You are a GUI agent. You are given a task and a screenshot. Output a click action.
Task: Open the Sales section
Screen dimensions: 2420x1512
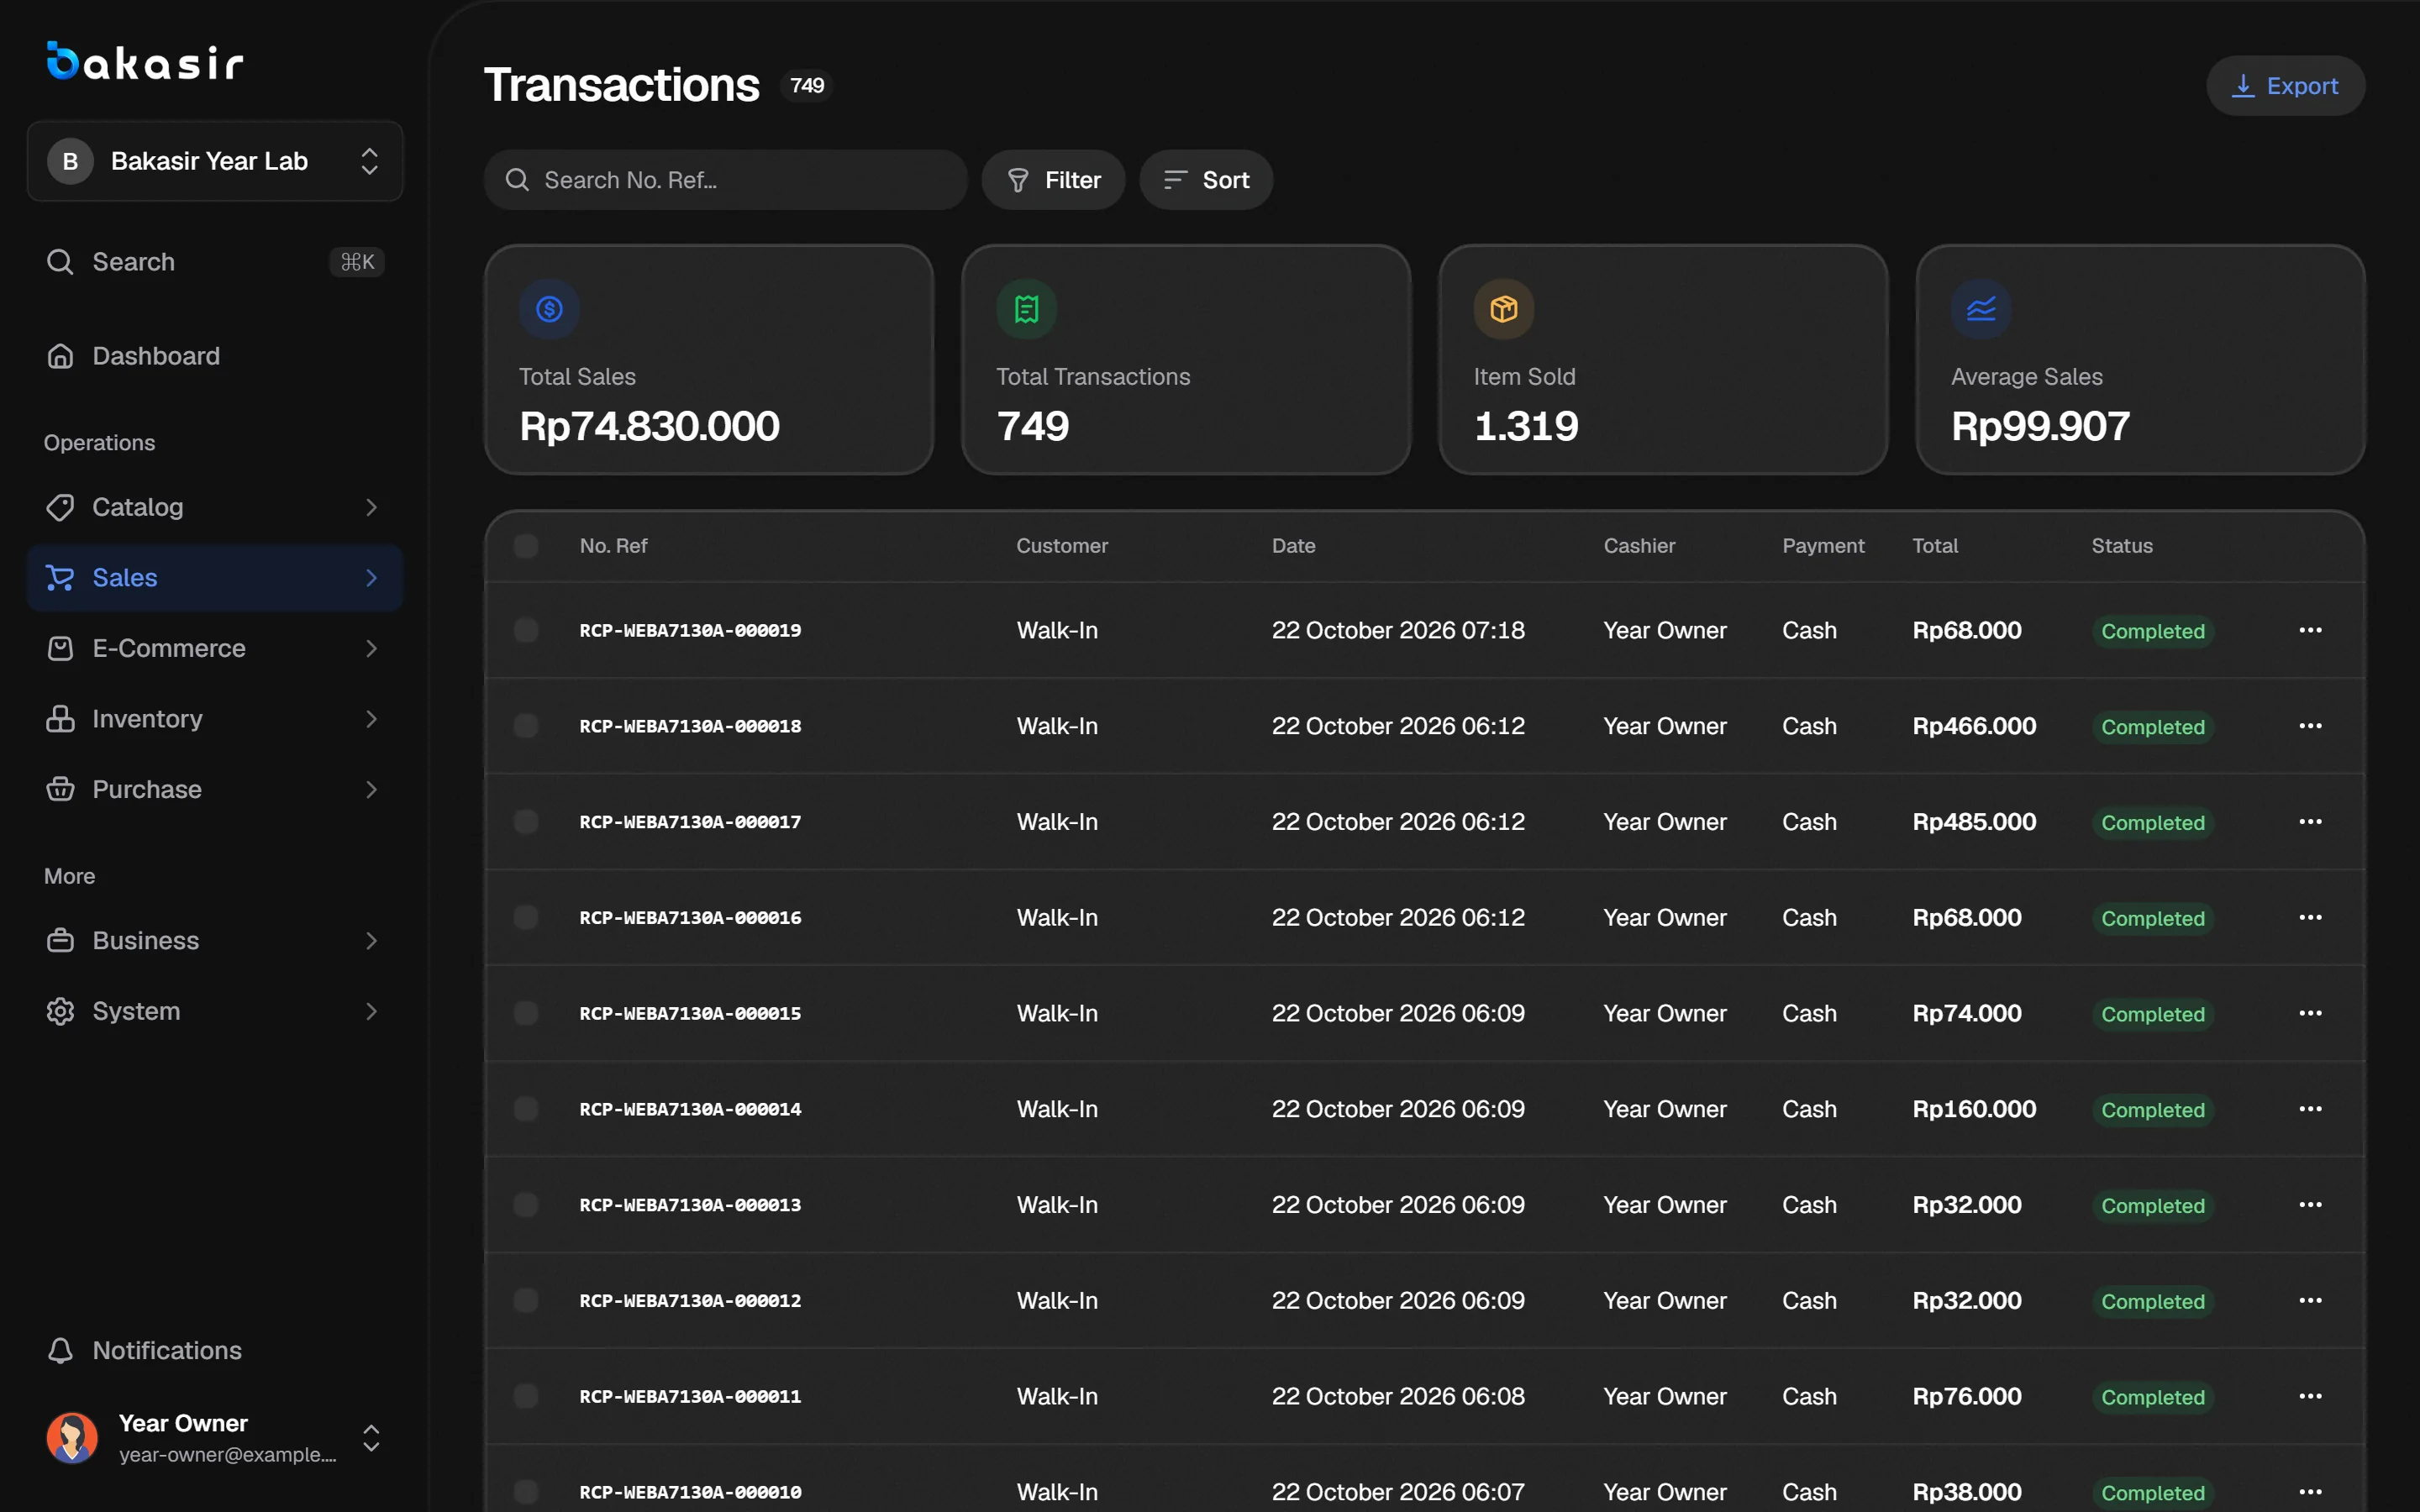(215, 578)
